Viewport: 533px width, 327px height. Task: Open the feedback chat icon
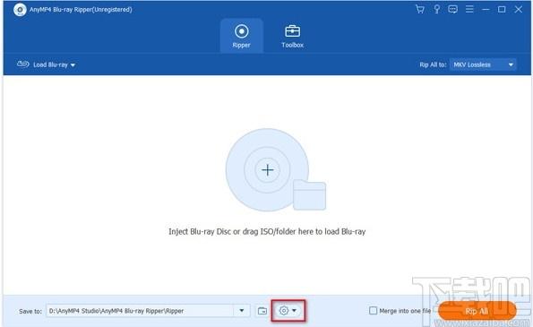pos(452,9)
